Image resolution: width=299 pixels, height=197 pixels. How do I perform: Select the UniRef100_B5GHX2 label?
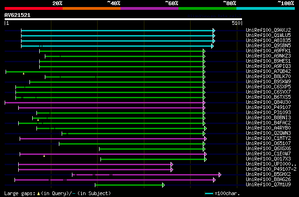[268, 175]
